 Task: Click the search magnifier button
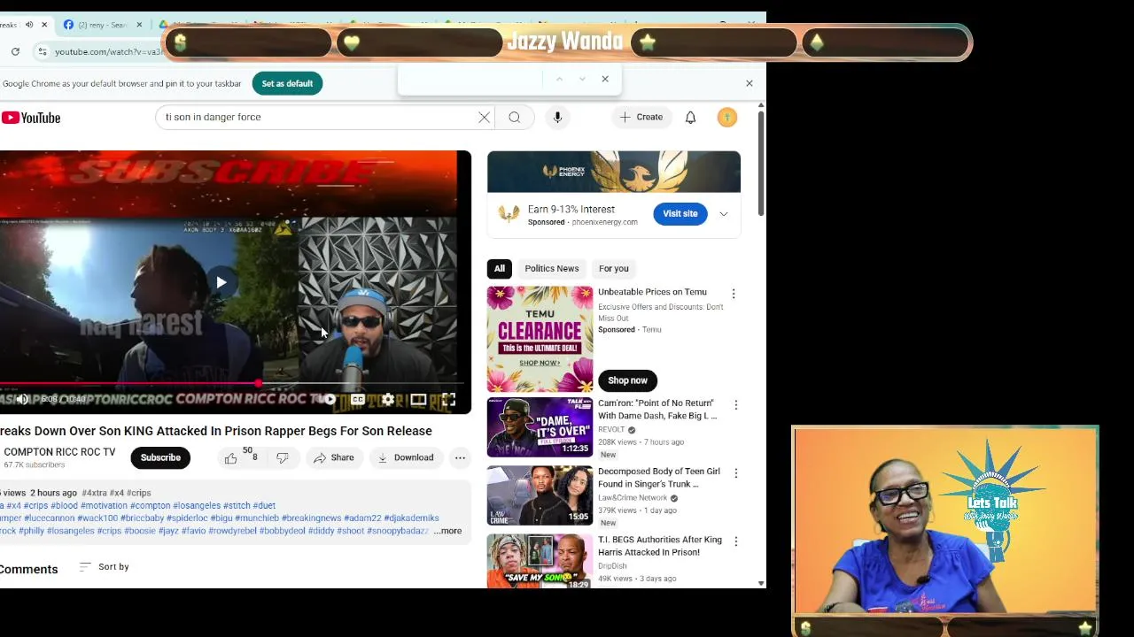(515, 117)
